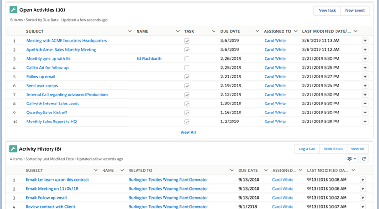Open row actions for Follow up email task
379x209 pixels.
(365, 77)
